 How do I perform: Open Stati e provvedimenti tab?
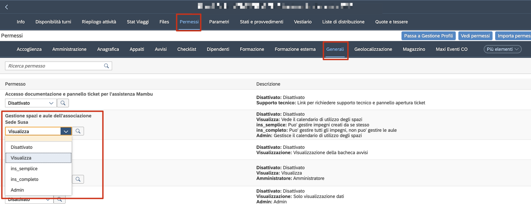pos(262,22)
